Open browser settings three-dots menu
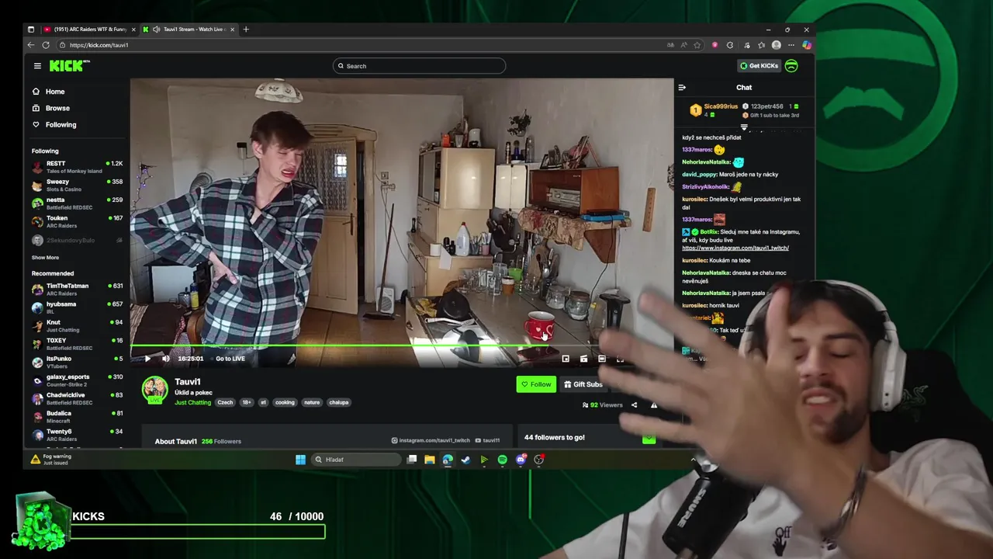 (791, 45)
